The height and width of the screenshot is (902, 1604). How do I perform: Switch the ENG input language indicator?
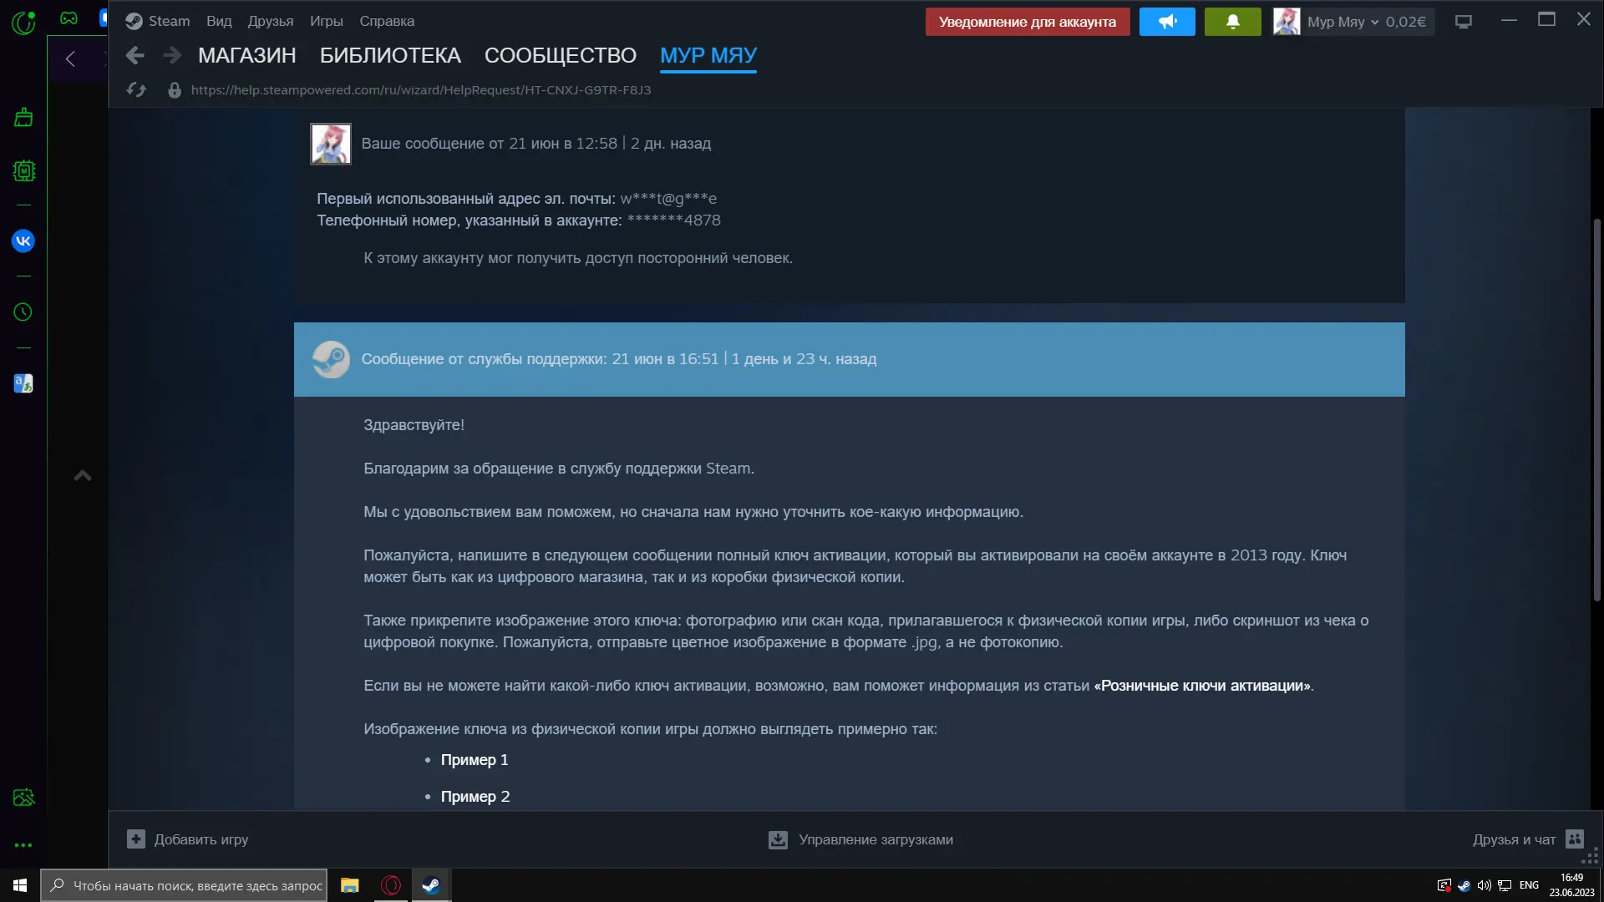click(1529, 885)
